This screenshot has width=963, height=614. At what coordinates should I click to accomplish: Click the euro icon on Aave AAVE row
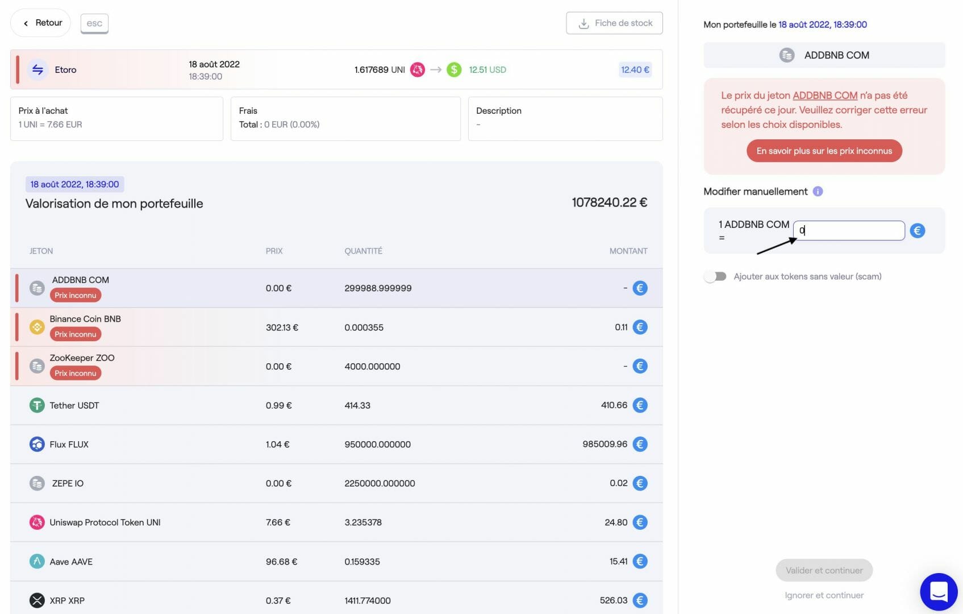pyautogui.click(x=640, y=561)
